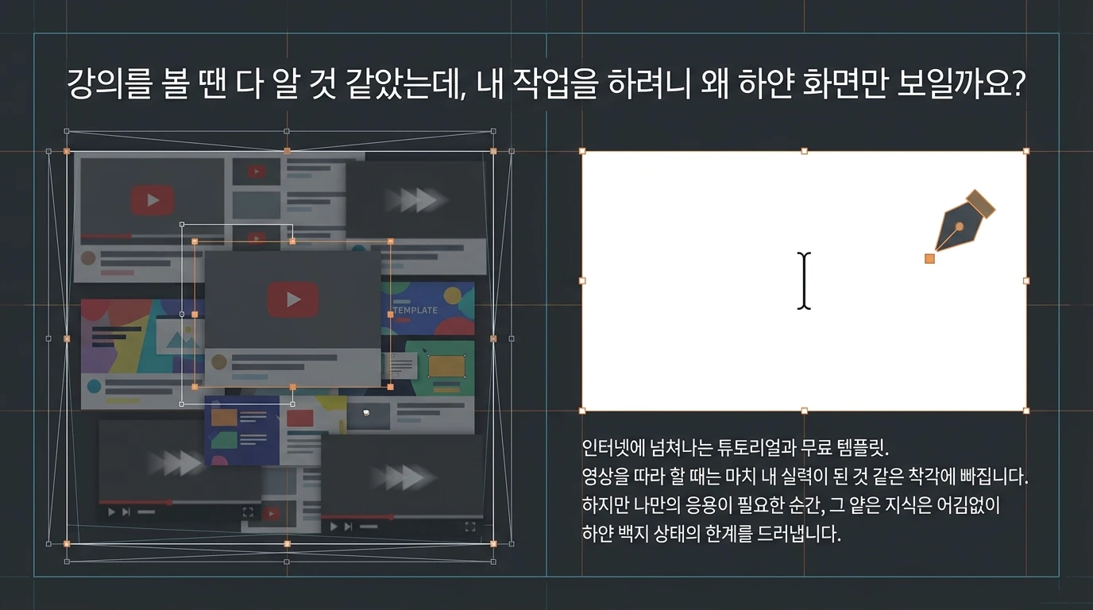This screenshot has width=1093, height=610.
Task: Click the slide heading ending with '보일까요?'
Action: coord(546,84)
